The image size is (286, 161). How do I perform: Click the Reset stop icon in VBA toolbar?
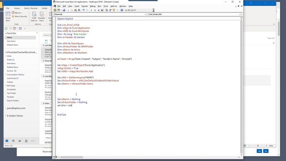(x=98, y=10)
